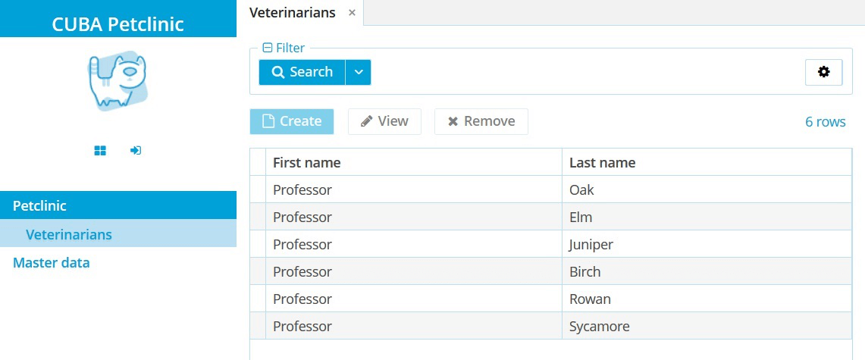Switch to the Veterinarians tab
This screenshot has height=360, width=865.
coord(293,13)
